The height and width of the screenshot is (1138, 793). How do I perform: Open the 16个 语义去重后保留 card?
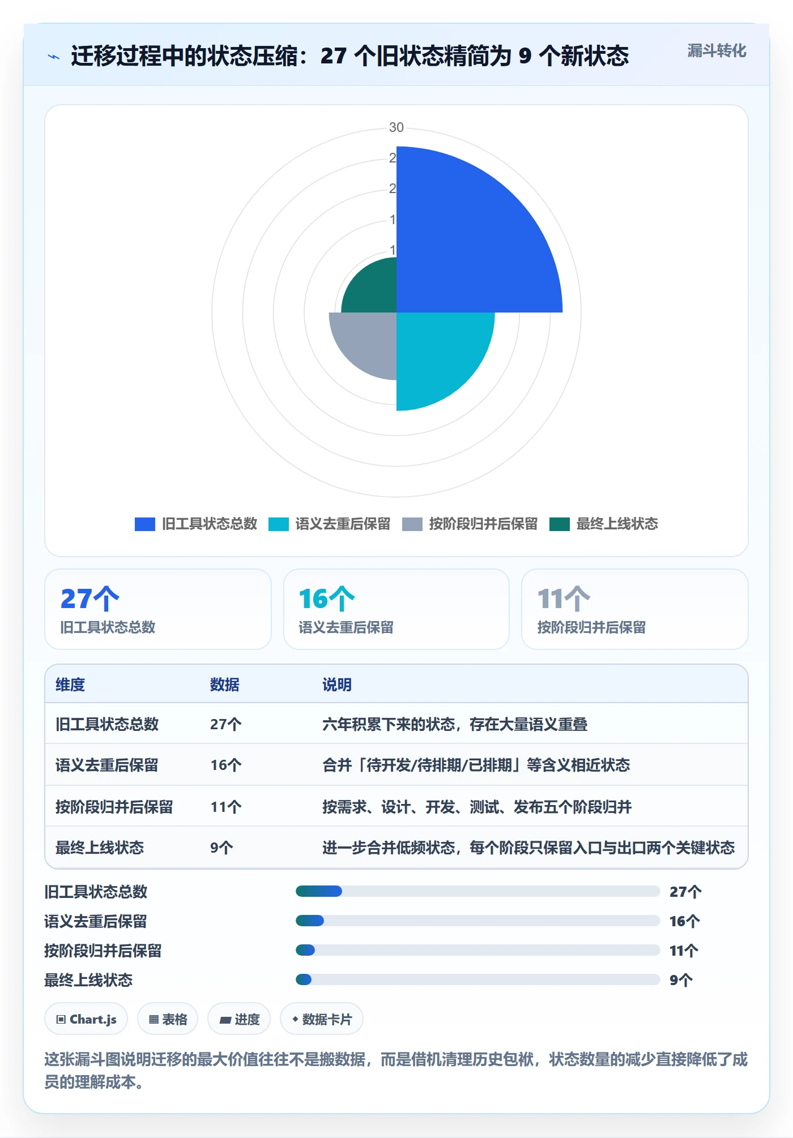click(396, 609)
